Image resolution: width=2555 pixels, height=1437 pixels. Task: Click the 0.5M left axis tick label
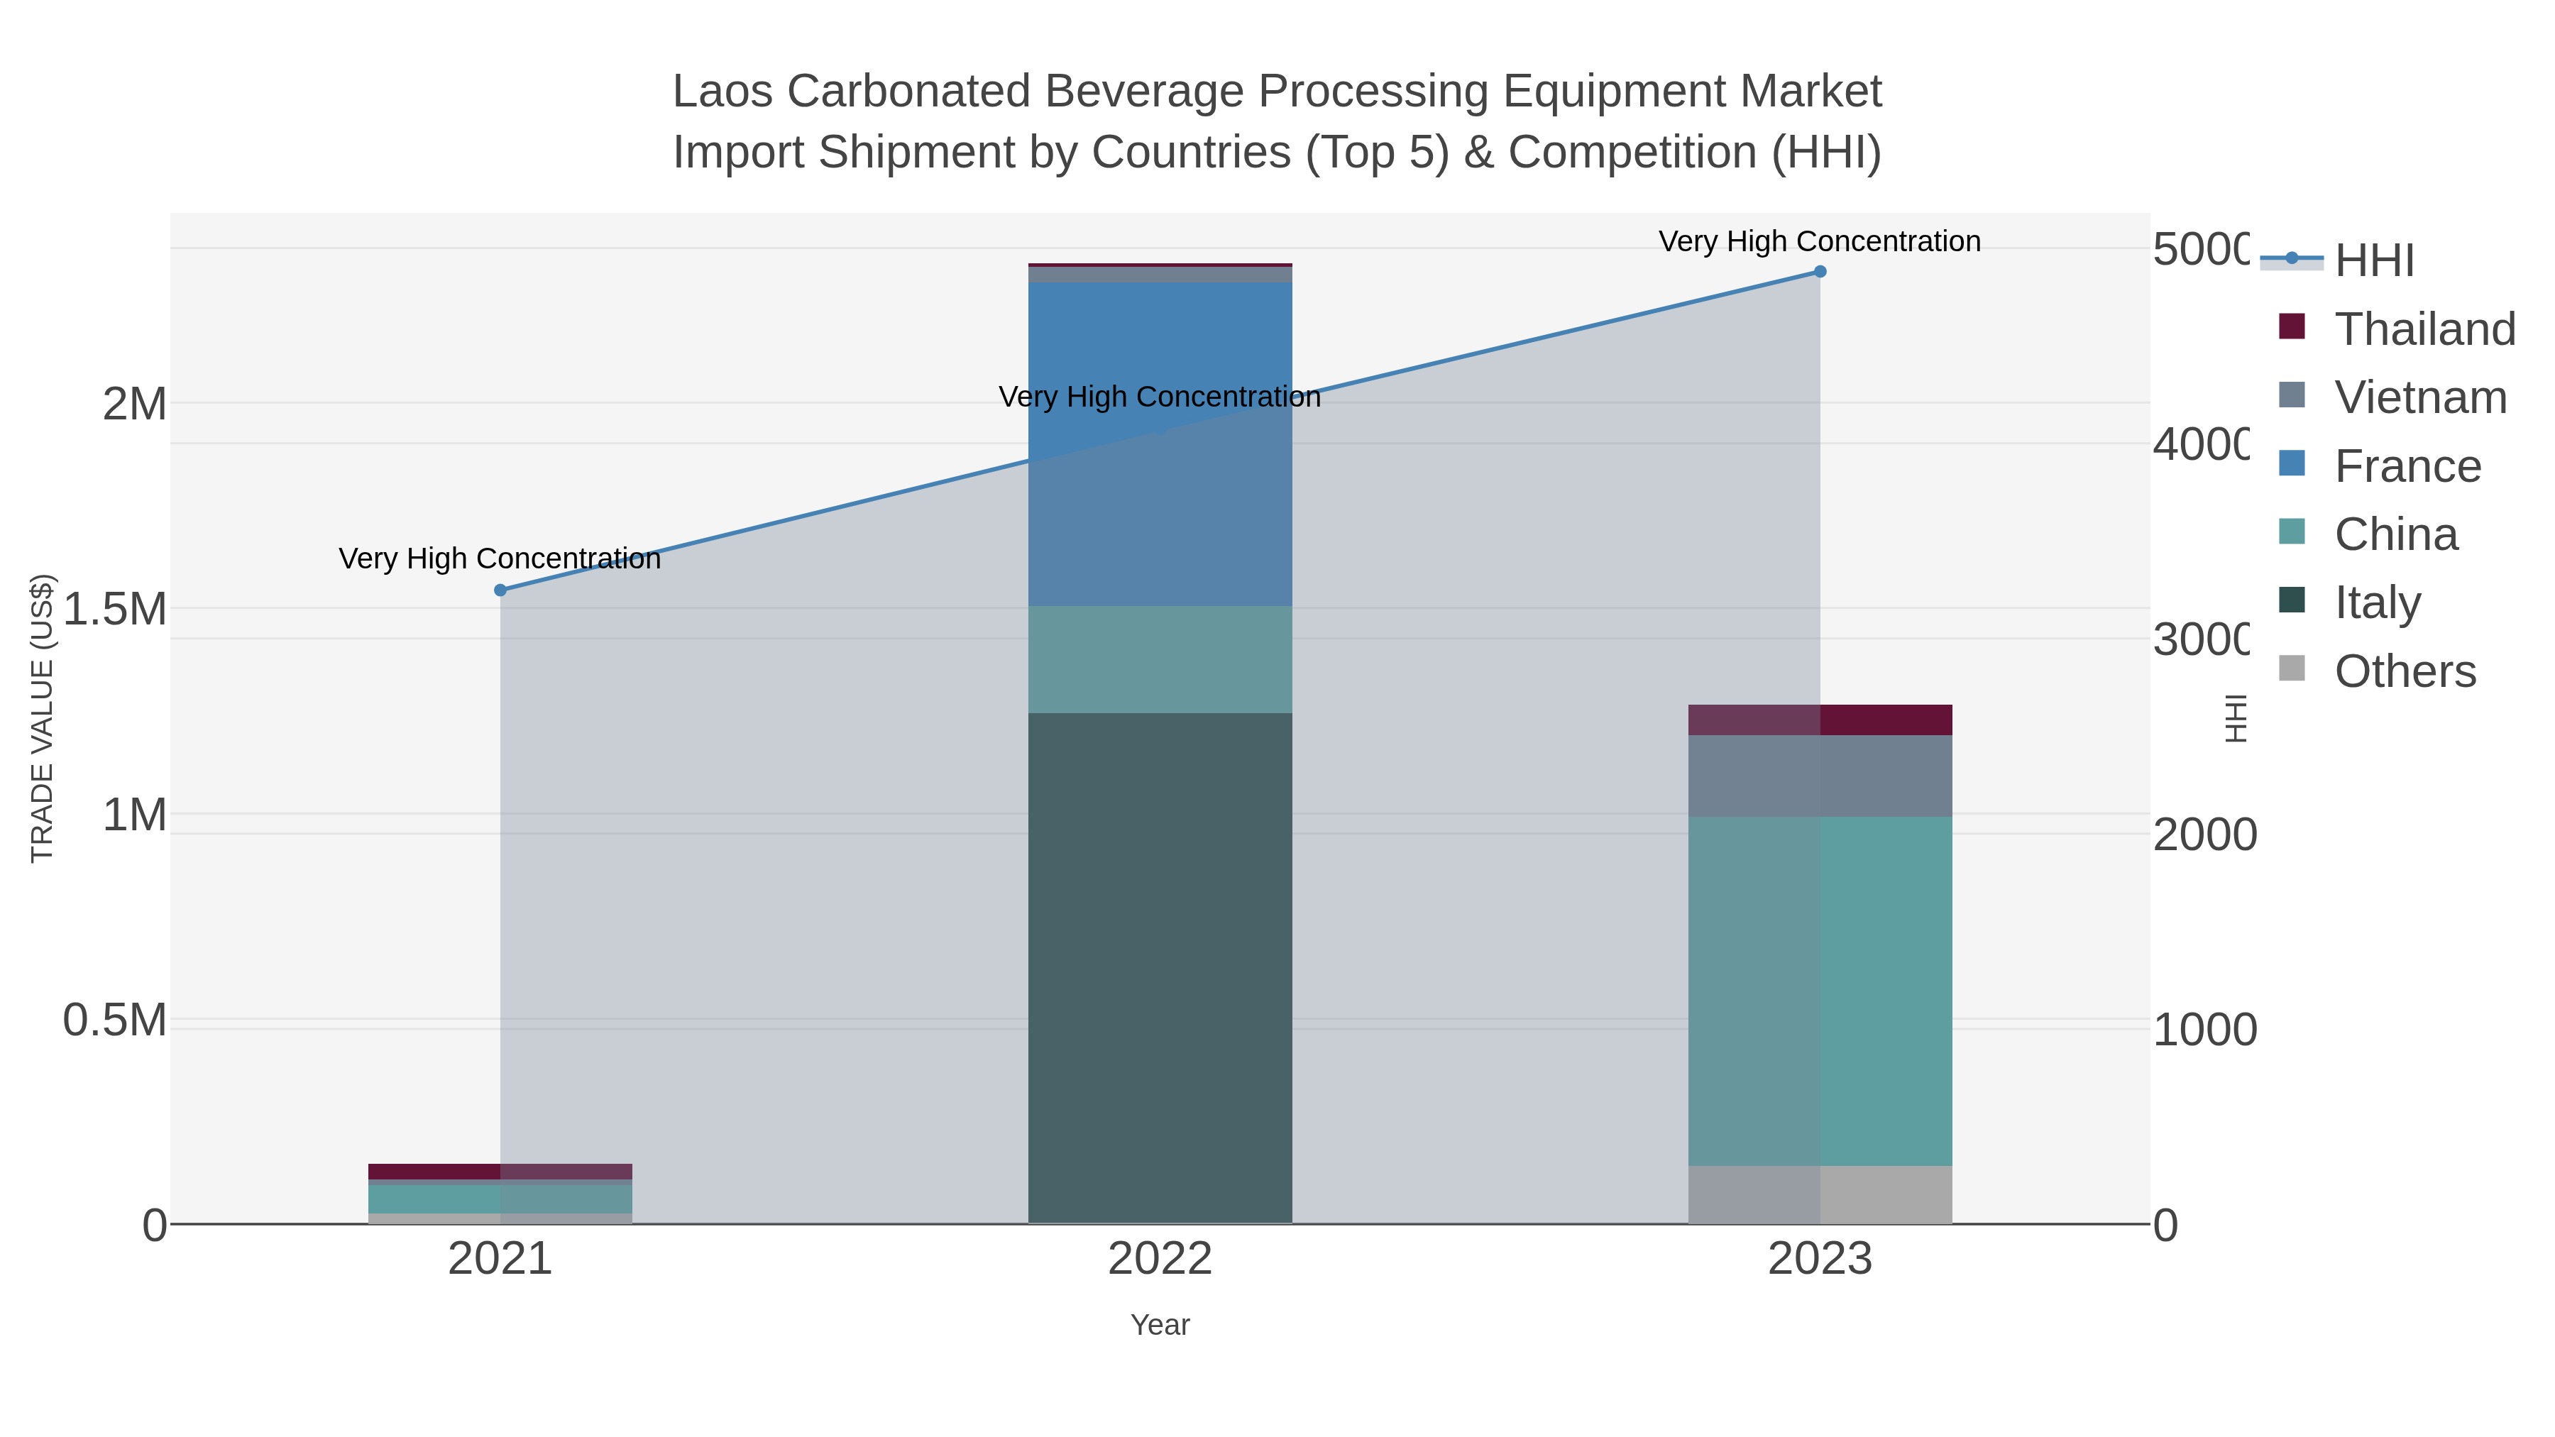pos(114,1020)
